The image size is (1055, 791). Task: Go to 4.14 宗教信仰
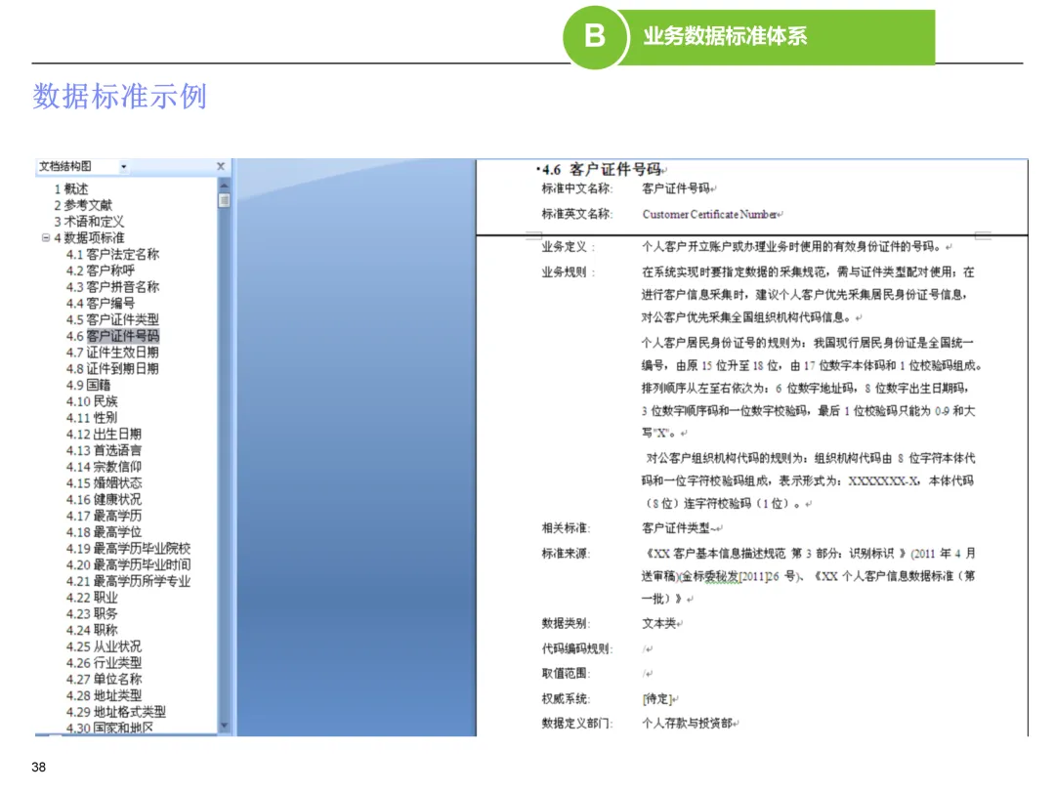point(105,466)
